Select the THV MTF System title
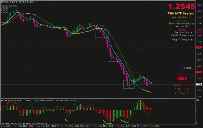 [x=181, y=13]
